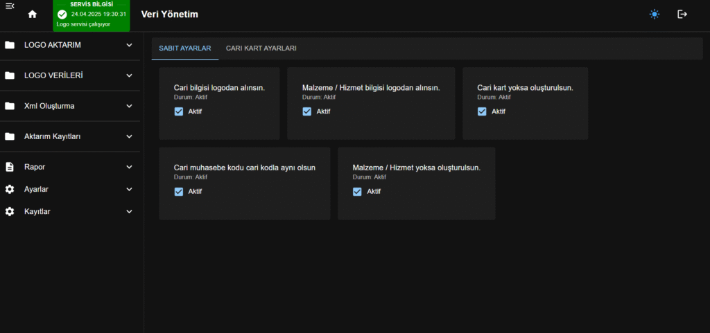Click the Veri Yönetim page title

(171, 15)
